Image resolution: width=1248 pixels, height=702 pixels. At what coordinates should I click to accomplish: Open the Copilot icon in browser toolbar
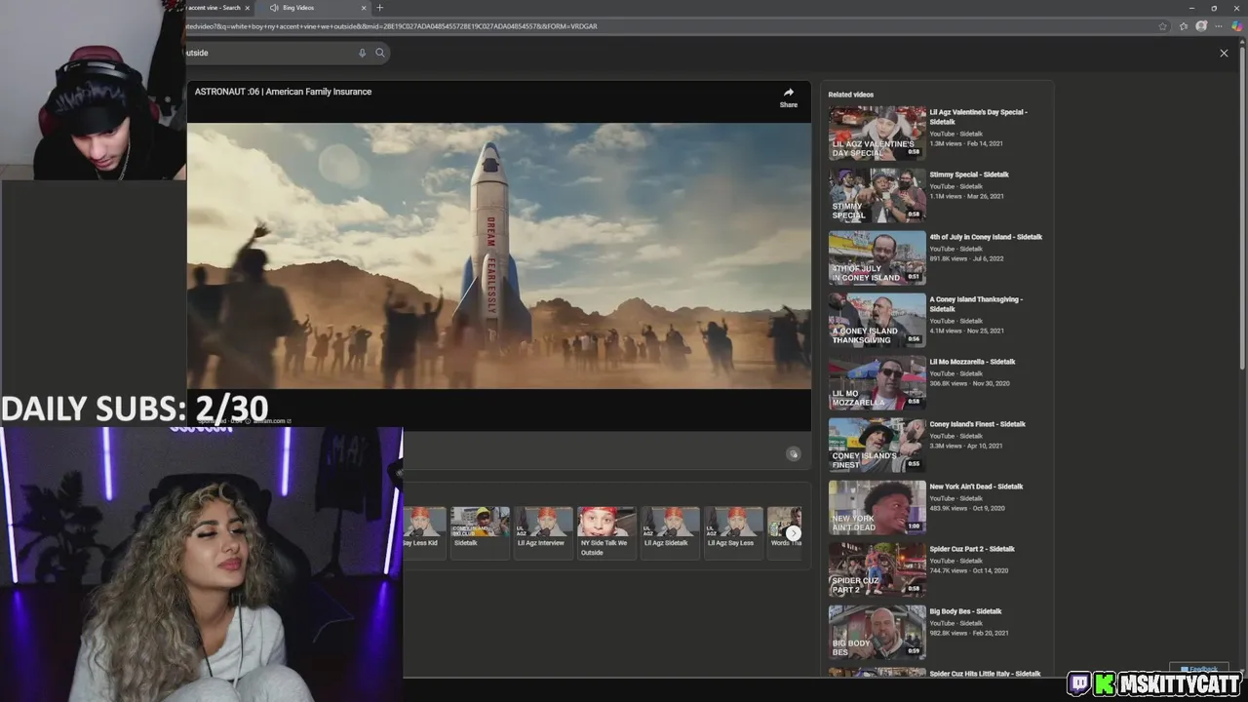coord(1237,26)
